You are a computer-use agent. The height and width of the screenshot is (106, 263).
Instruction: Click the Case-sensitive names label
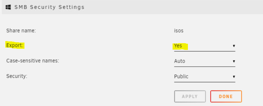pyautogui.click(x=33, y=61)
